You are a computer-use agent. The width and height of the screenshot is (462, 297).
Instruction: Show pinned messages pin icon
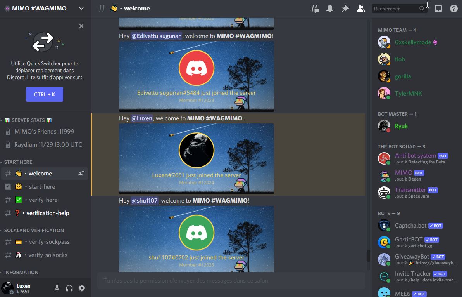pyautogui.click(x=345, y=9)
